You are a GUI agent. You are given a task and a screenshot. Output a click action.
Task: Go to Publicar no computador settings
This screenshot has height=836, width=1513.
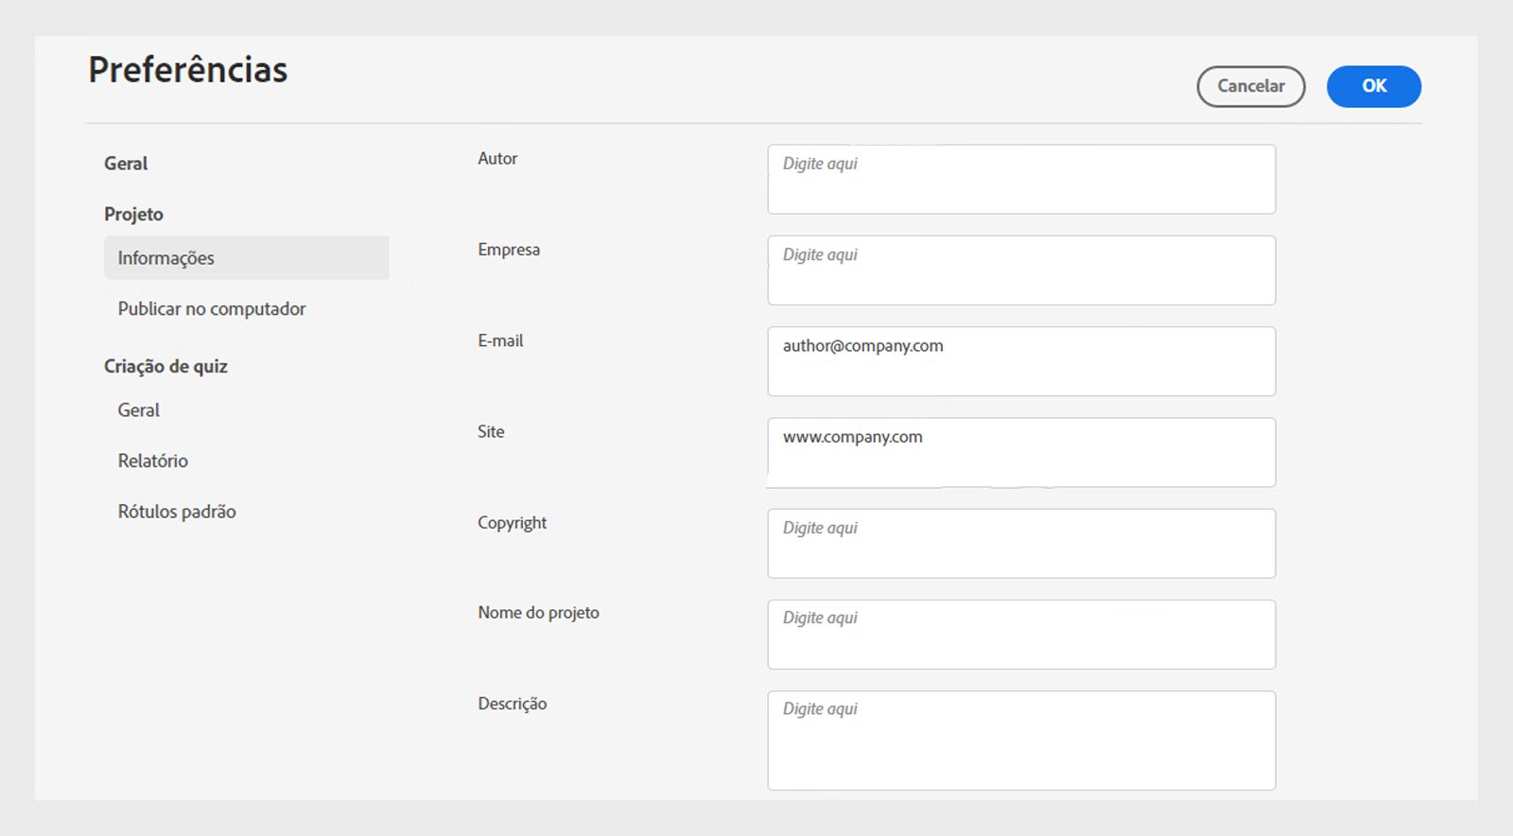click(212, 309)
